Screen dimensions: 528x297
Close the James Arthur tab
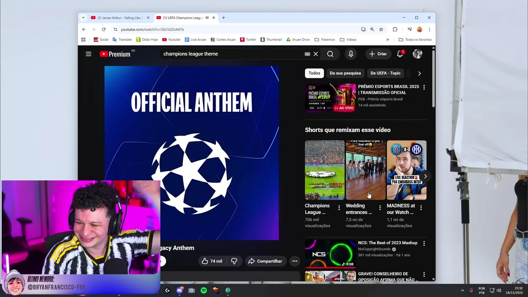point(148,18)
